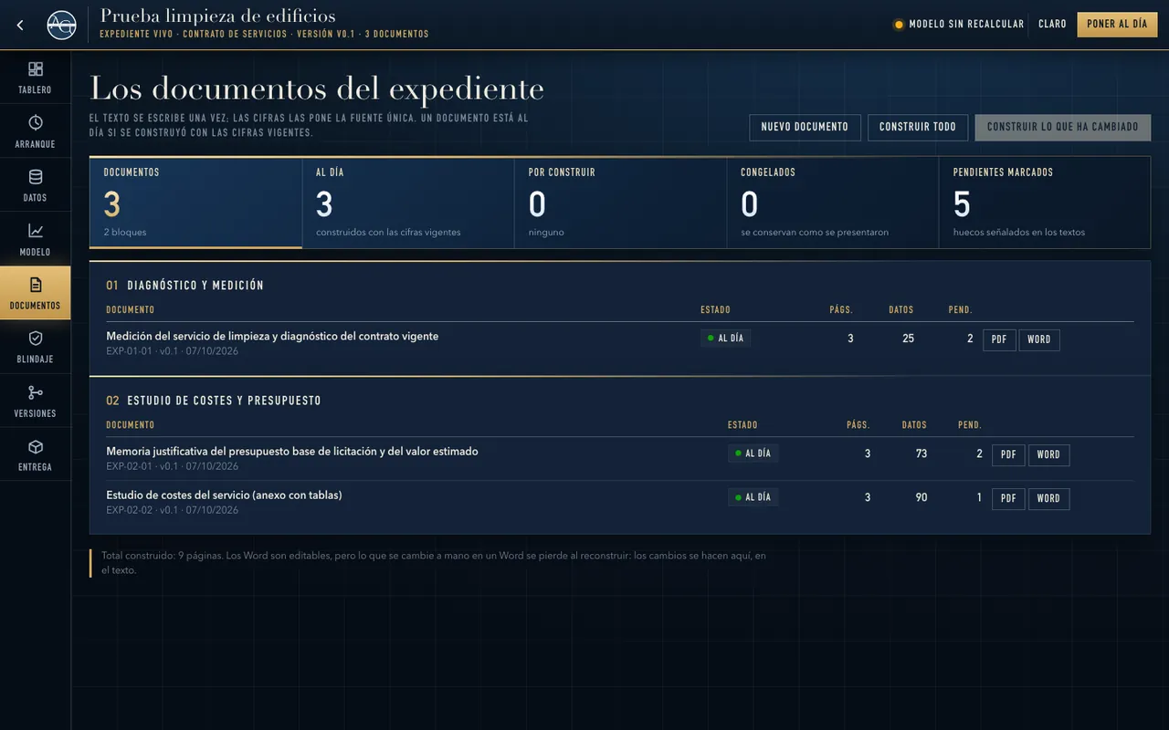Image resolution: width=1169 pixels, height=730 pixels.
Task: Open the Arranque clock section
Action: [35, 131]
